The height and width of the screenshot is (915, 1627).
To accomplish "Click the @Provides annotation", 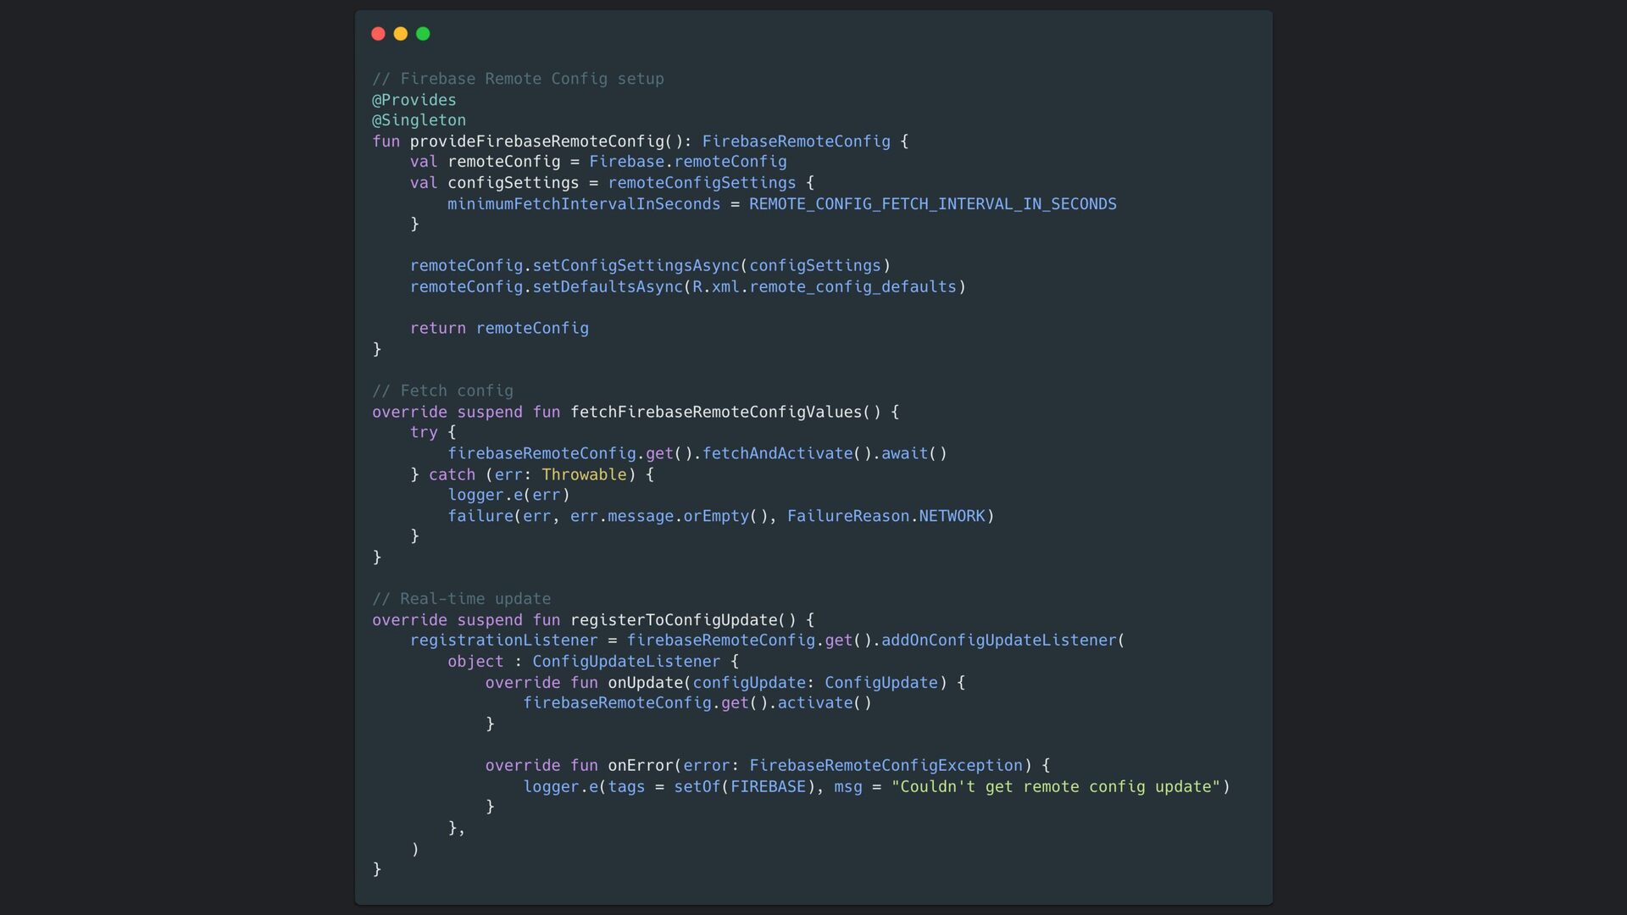I will coord(414,100).
